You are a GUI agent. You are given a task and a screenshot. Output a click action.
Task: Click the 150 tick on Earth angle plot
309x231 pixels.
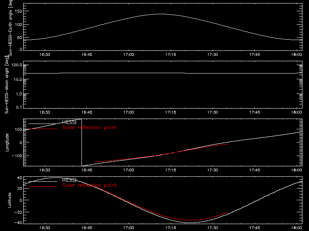[18, 11]
